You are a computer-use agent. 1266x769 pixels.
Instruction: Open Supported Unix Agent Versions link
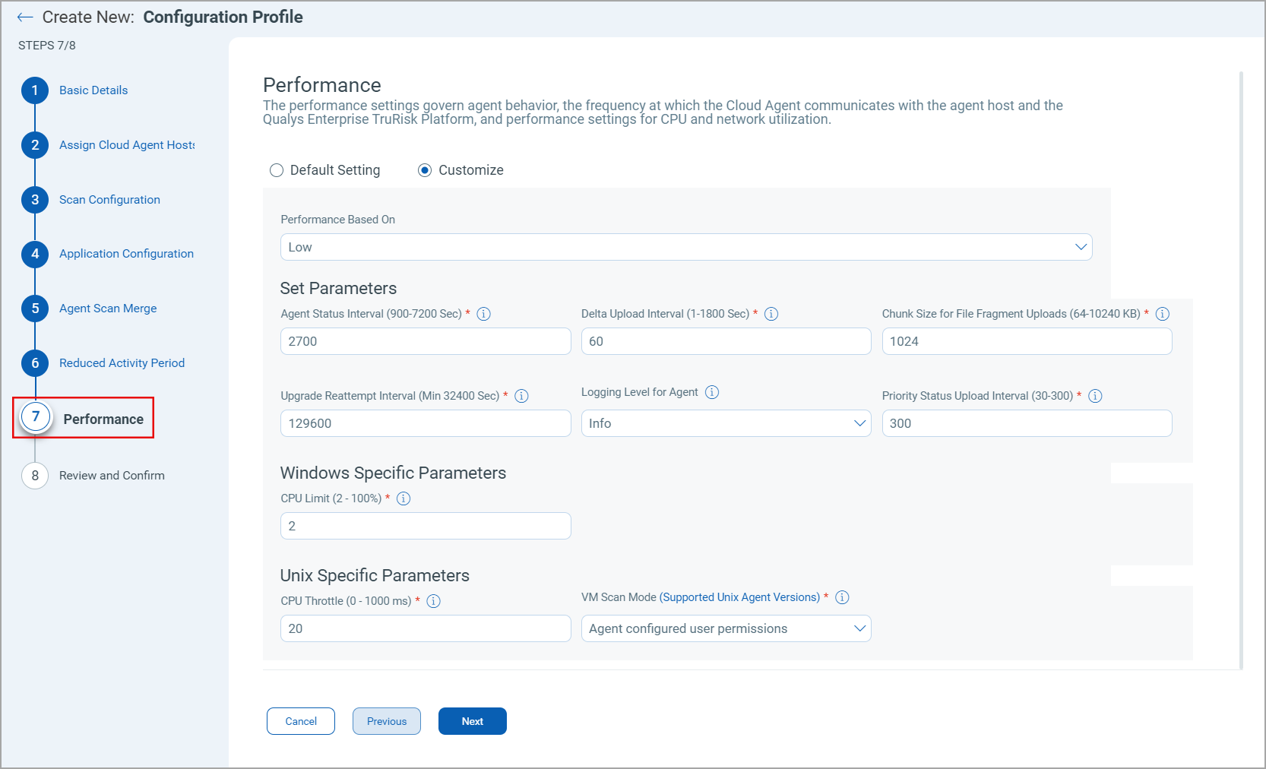pos(739,597)
